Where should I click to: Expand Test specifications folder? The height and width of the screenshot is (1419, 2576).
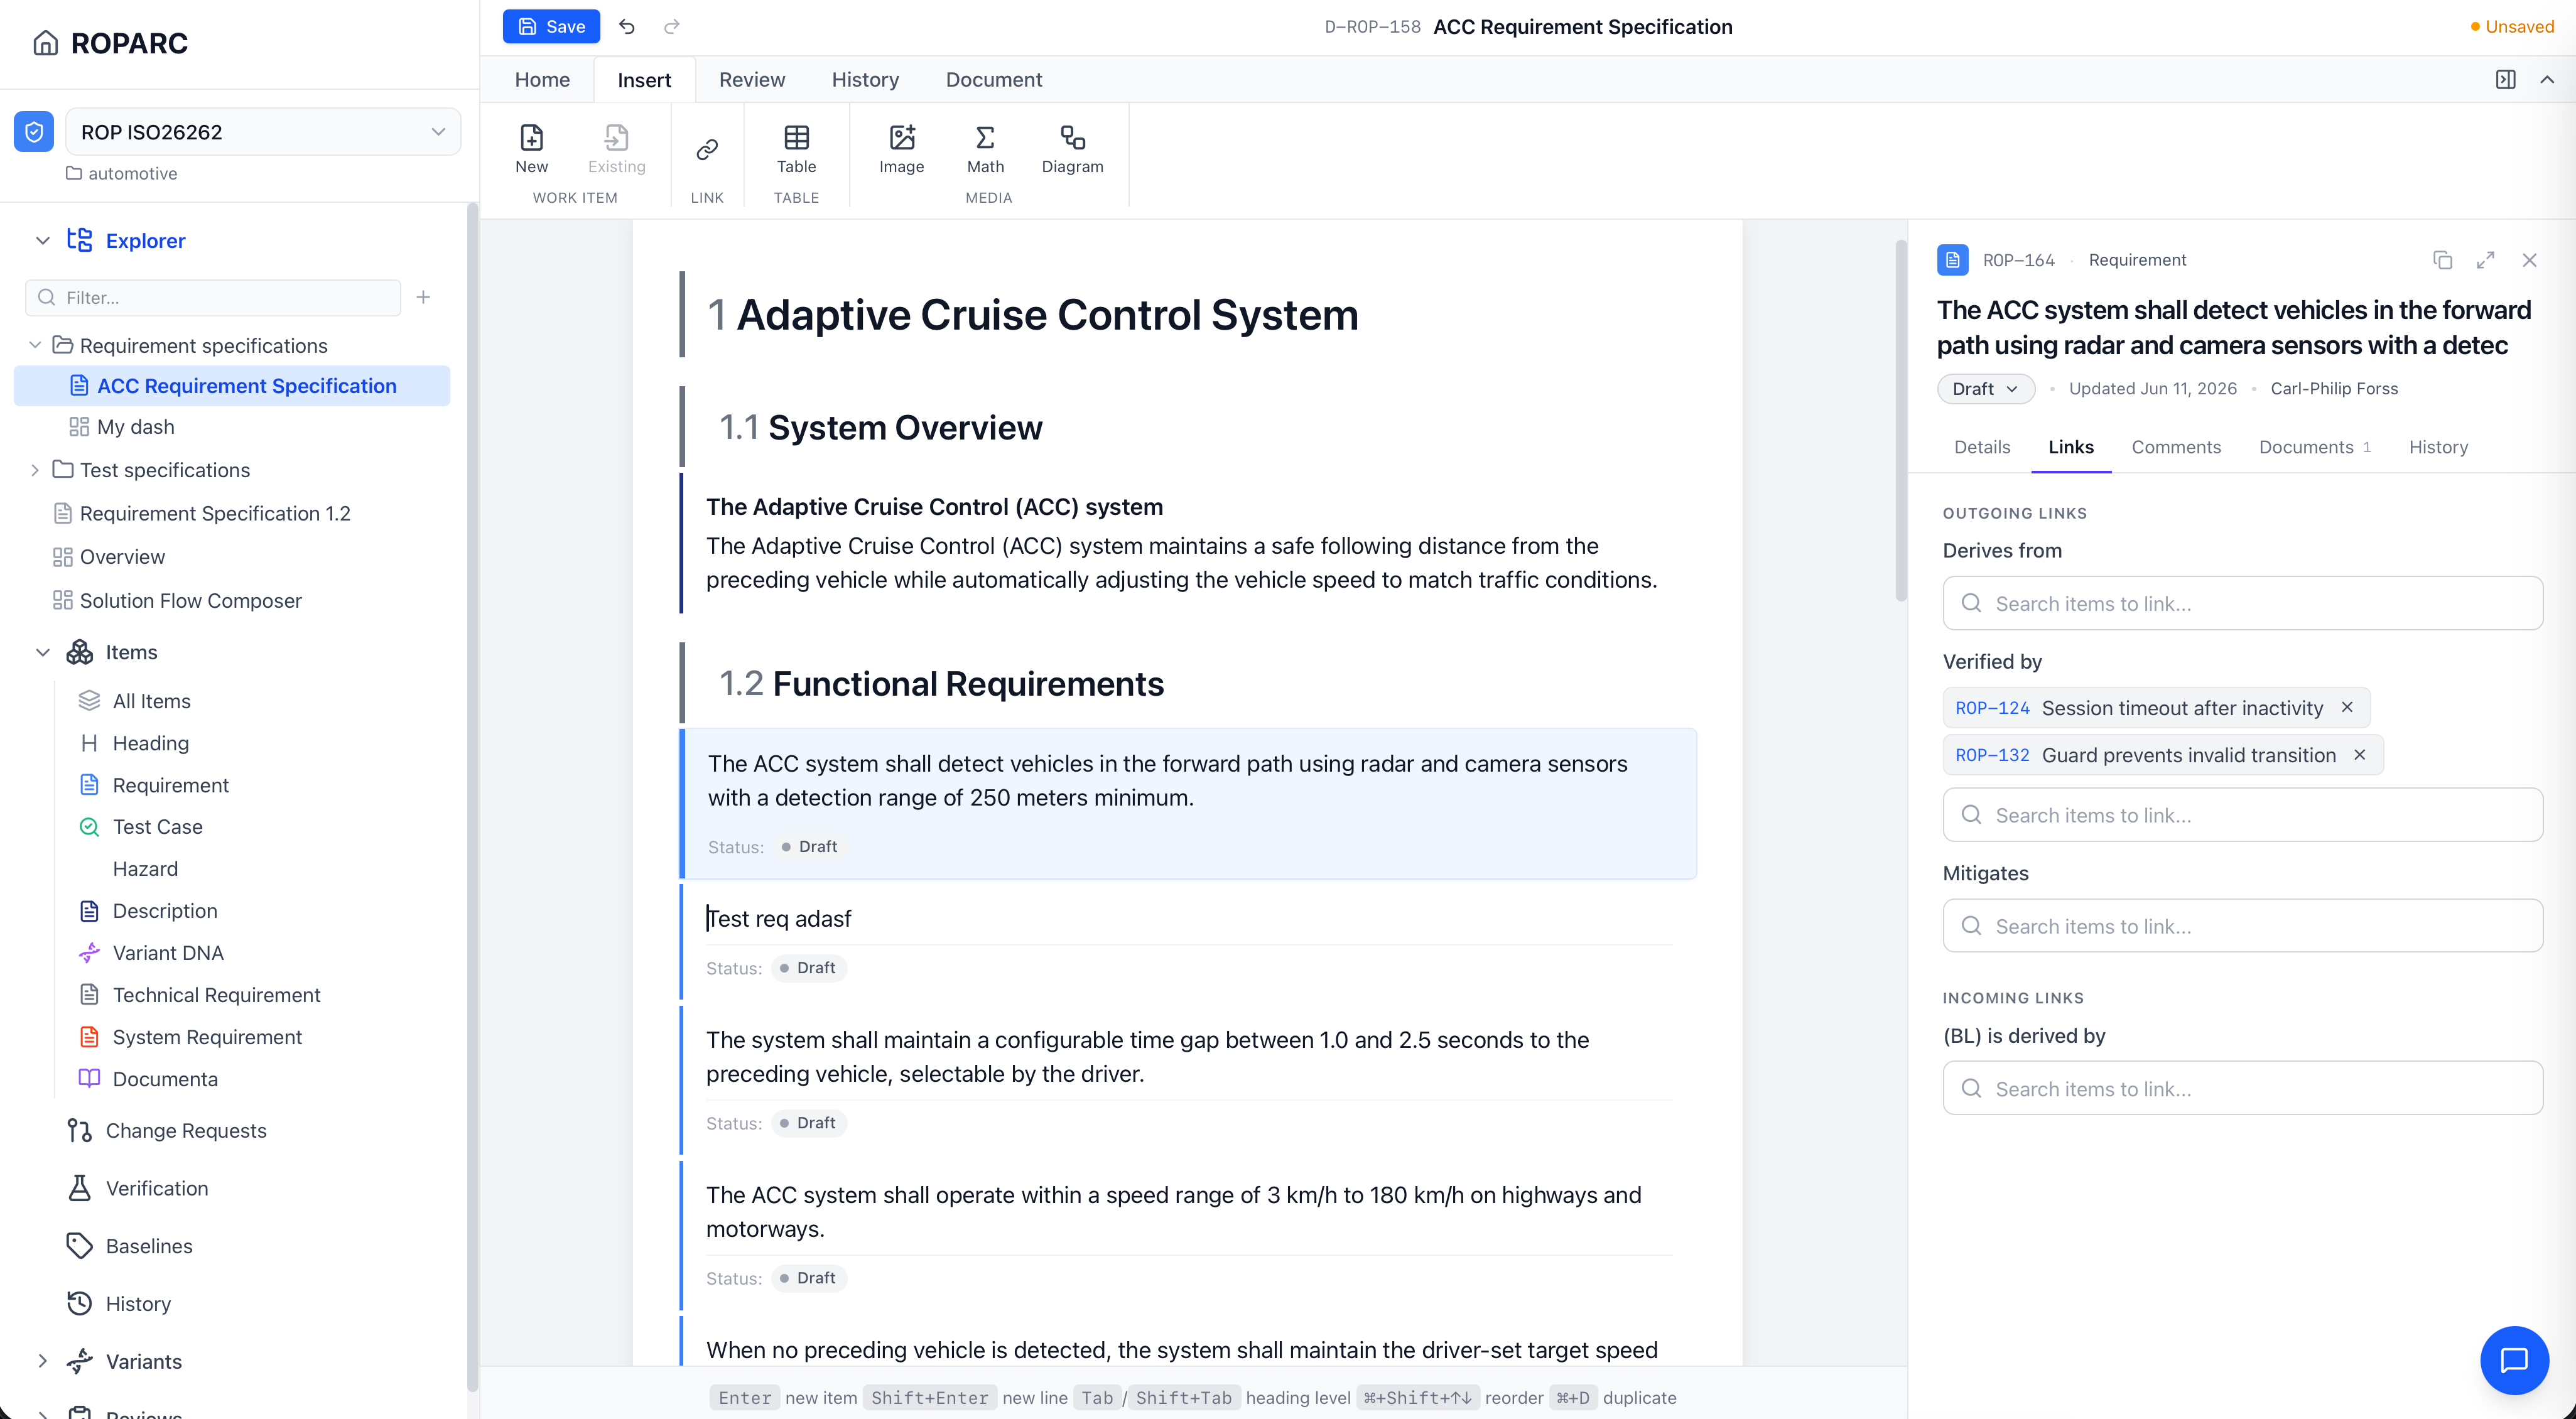tap(35, 470)
